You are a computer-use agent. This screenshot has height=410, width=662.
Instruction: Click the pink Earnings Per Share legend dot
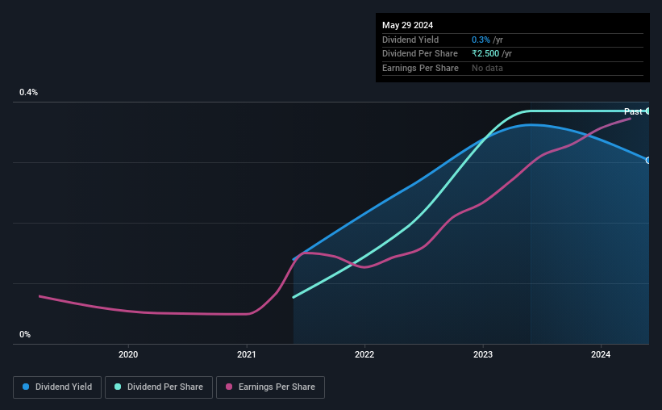coord(229,387)
